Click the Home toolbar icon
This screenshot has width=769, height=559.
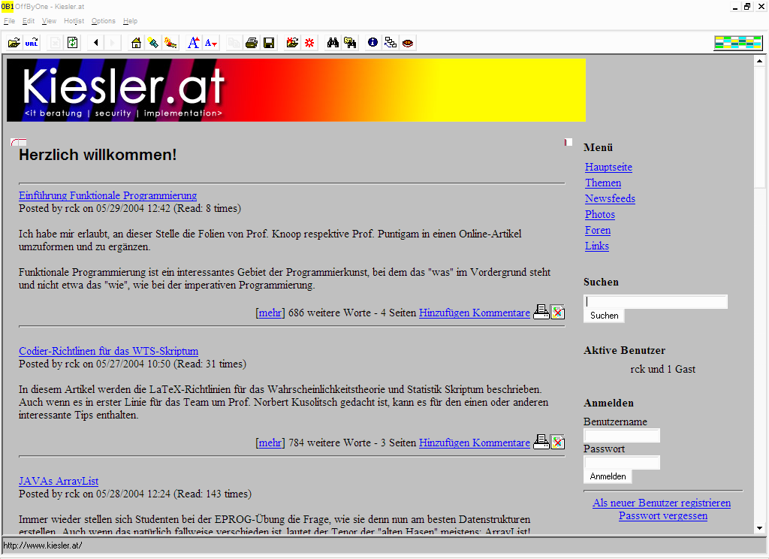(x=136, y=43)
